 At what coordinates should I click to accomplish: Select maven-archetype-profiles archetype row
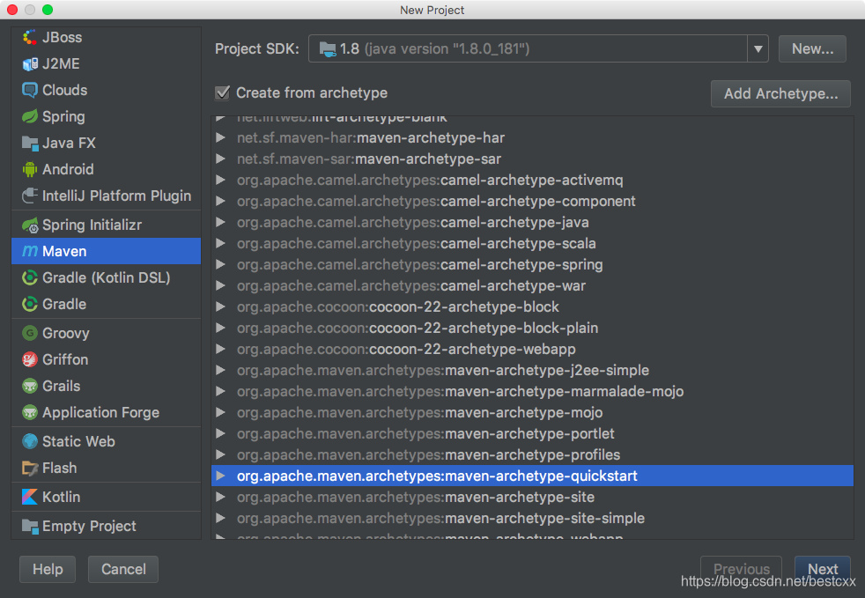point(532,454)
